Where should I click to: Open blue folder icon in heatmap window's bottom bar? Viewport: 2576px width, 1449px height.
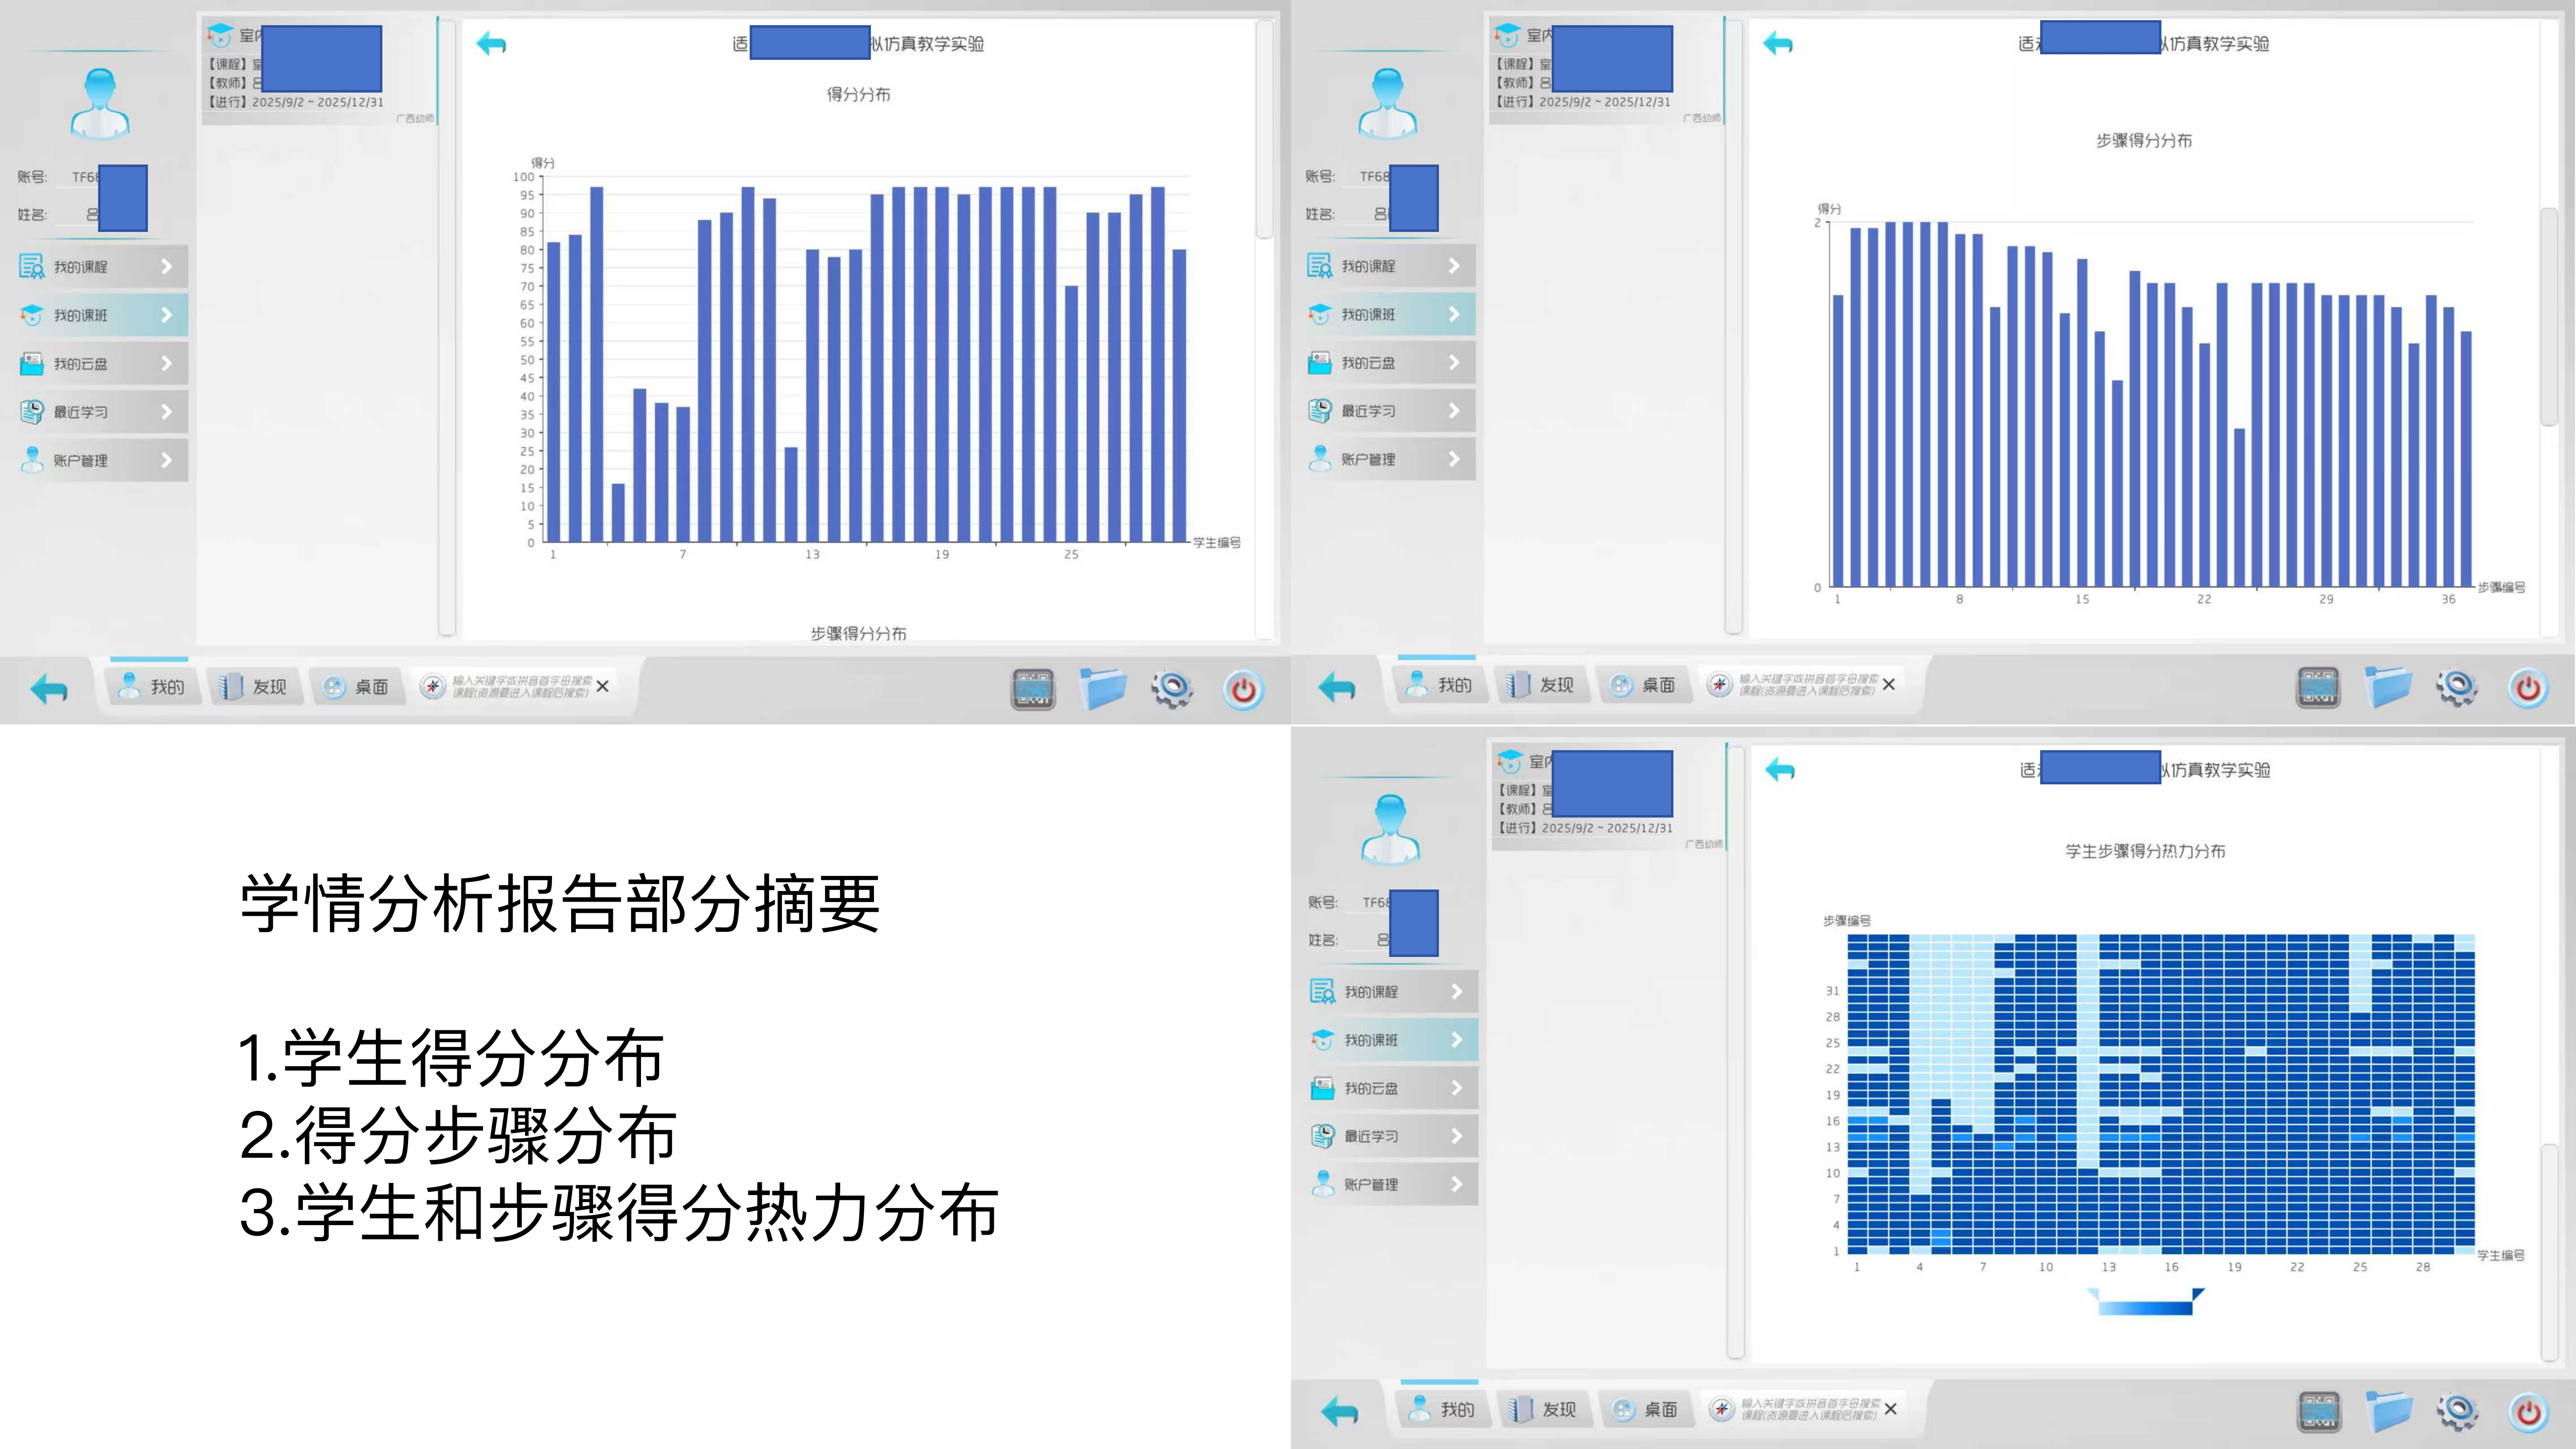click(x=2389, y=1411)
